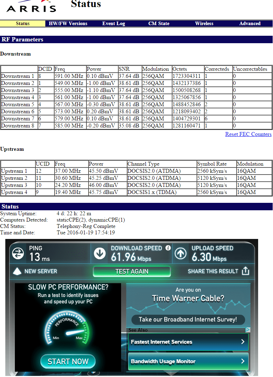Click the Octets value 1723304311

pyautogui.click(x=187, y=76)
